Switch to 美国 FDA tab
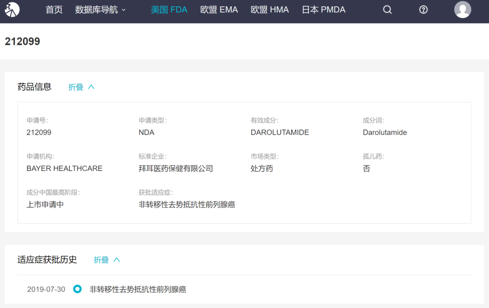The height and width of the screenshot is (308, 489). (169, 9)
